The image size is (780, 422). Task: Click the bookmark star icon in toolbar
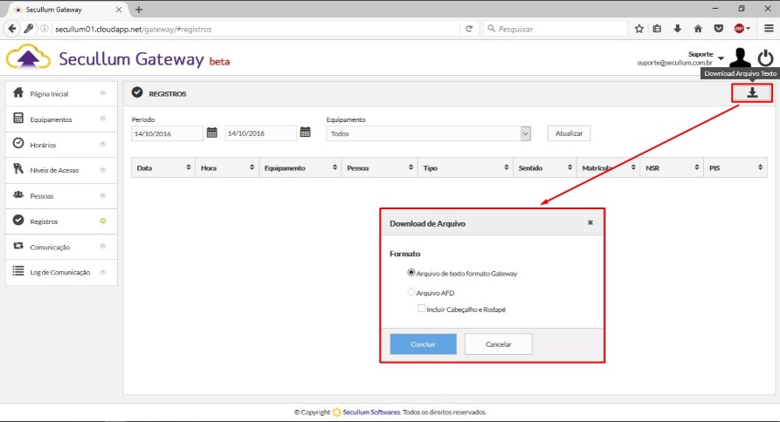coord(639,28)
